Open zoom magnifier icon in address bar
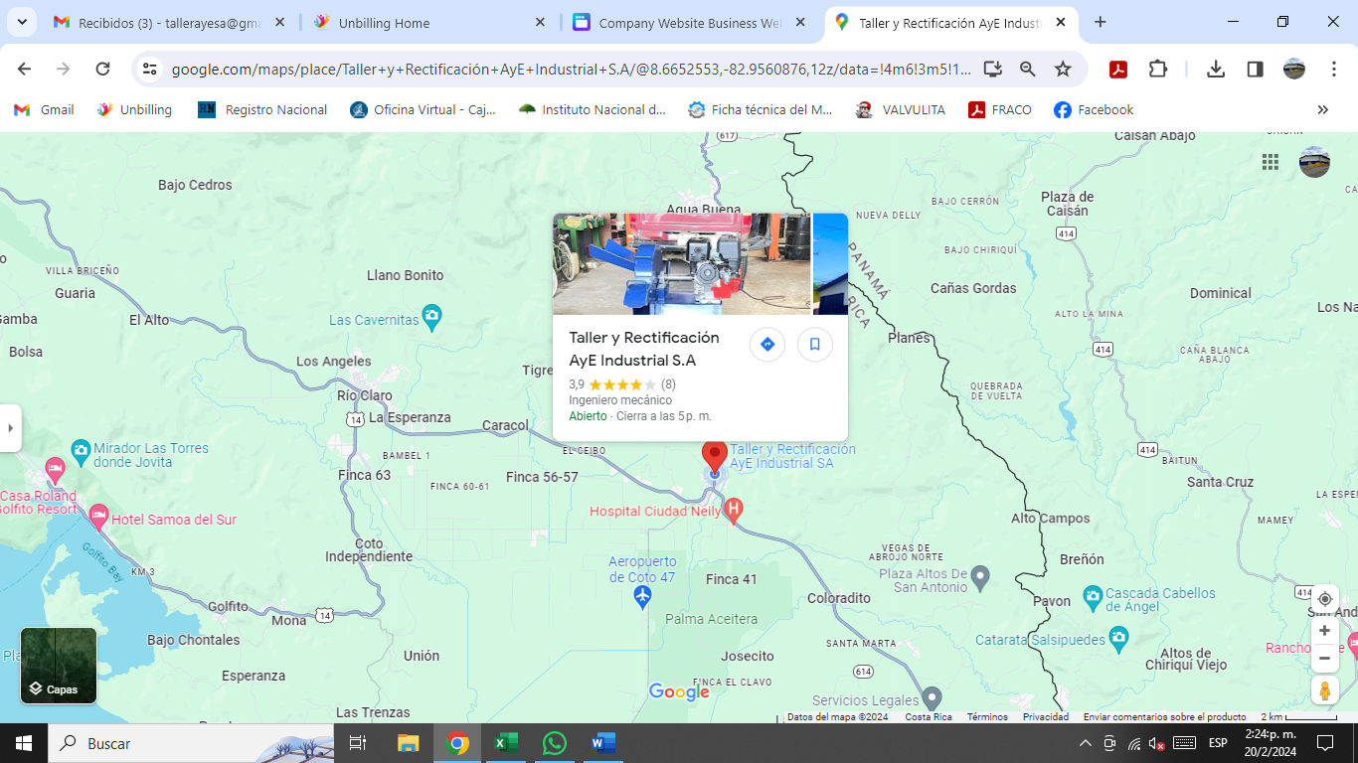The width and height of the screenshot is (1358, 763). (1028, 69)
